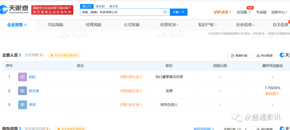Click 执行董事兼总经理 position cell
The width and height of the screenshot is (290, 130).
point(169,77)
